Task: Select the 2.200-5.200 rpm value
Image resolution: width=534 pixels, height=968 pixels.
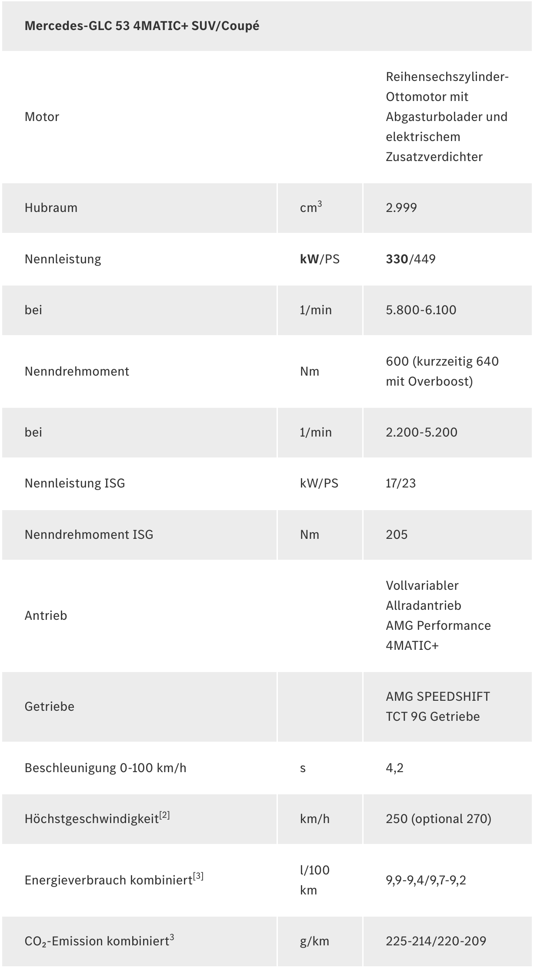Action: (421, 432)
